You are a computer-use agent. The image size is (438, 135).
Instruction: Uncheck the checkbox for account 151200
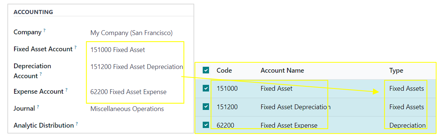coord(206,107)
